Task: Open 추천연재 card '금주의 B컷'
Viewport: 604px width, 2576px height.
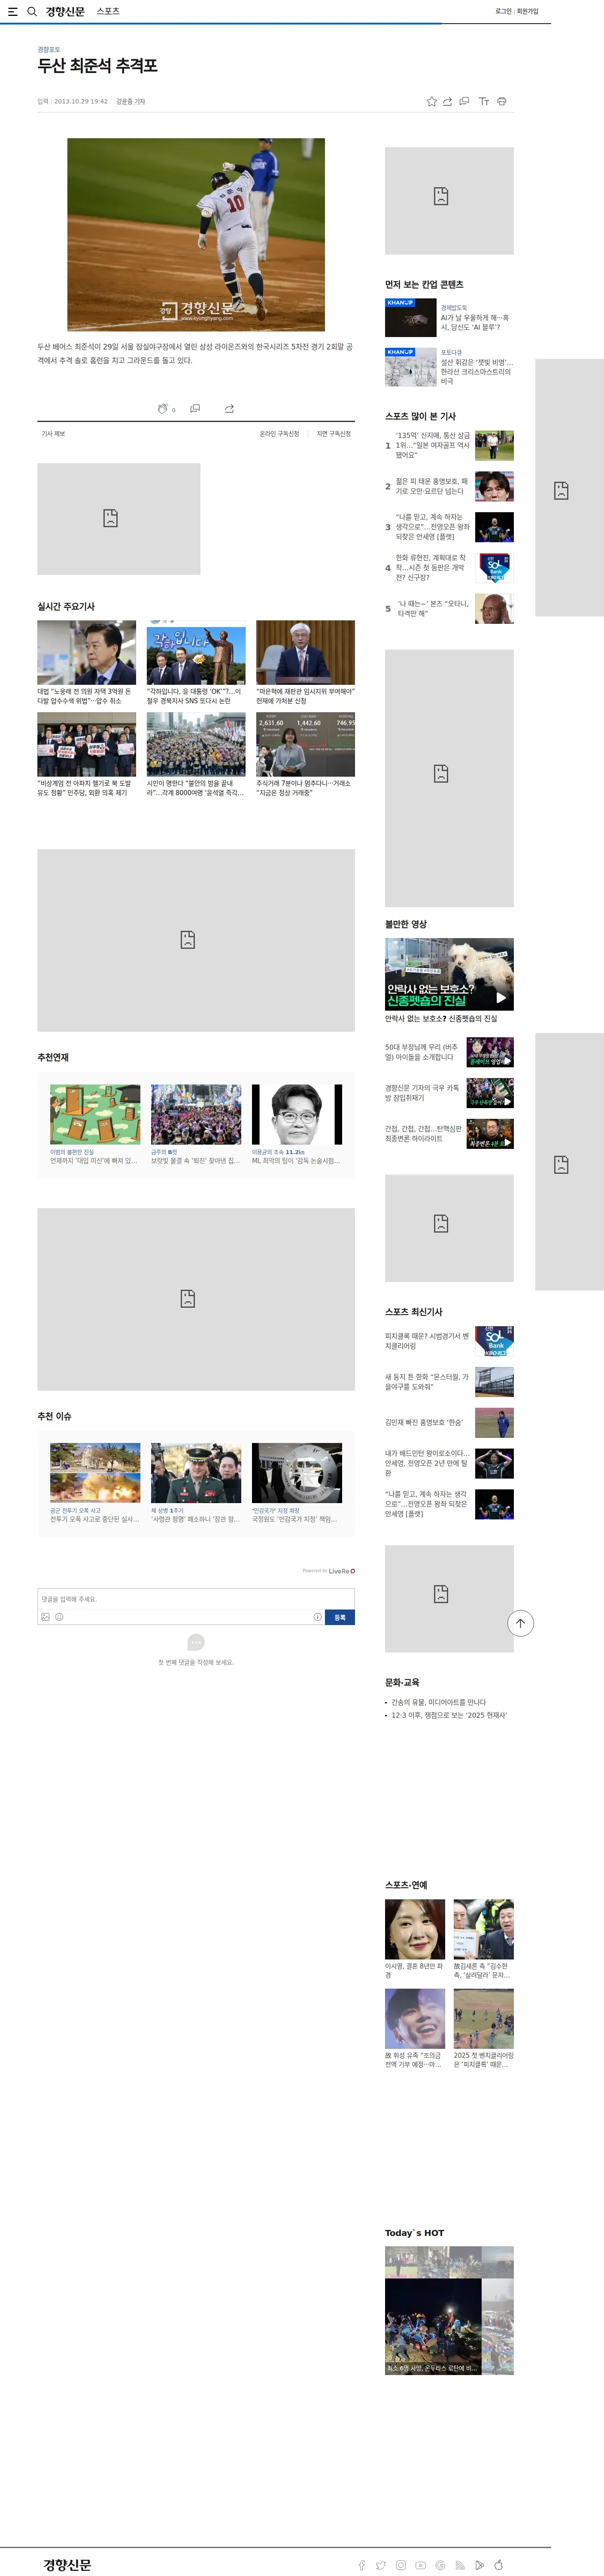Action: 196,1125
